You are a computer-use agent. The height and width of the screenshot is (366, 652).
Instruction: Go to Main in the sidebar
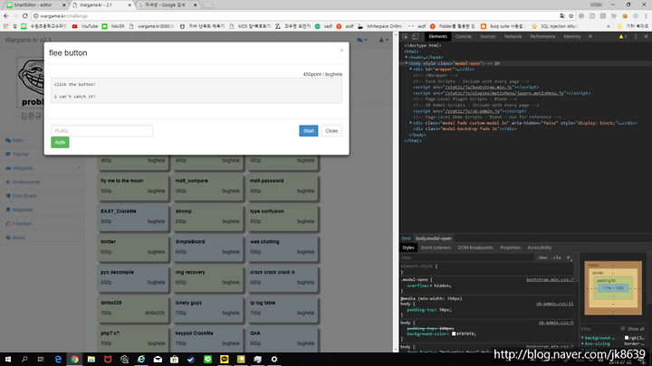tap(14, 140)
